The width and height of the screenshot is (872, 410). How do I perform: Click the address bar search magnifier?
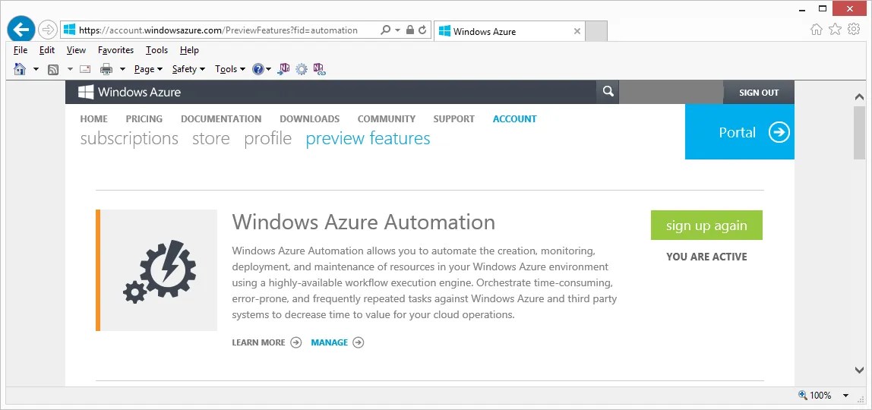385,30
